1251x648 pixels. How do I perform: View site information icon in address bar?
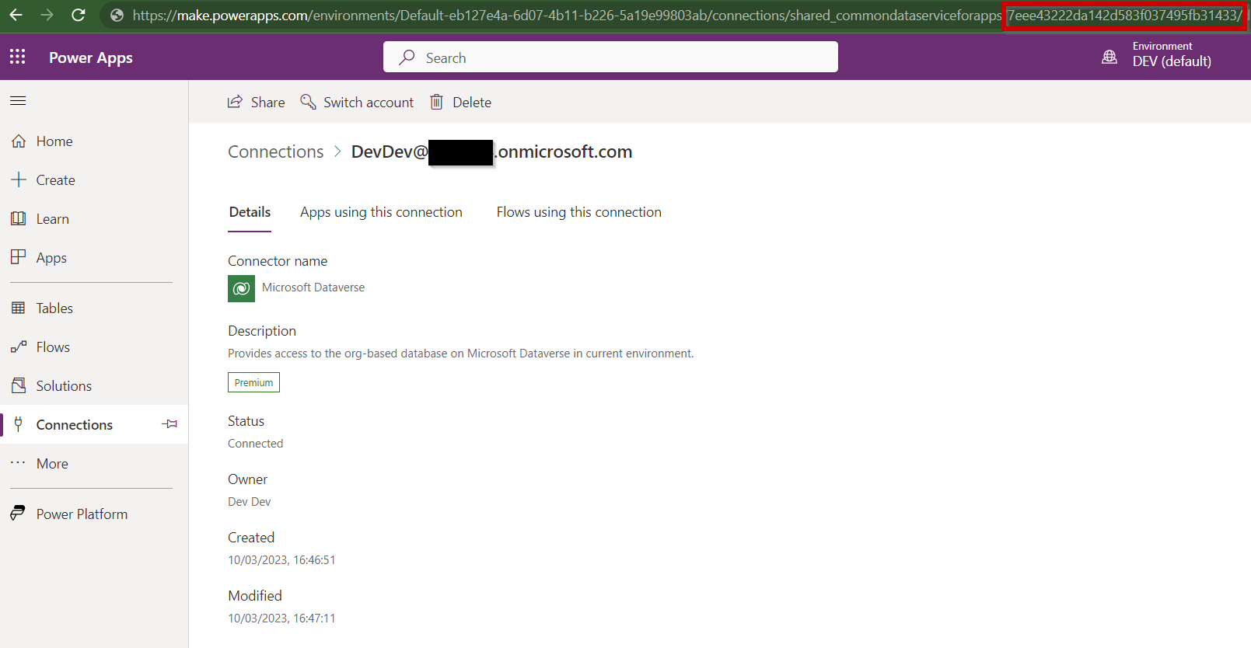[x=117, y=15]
